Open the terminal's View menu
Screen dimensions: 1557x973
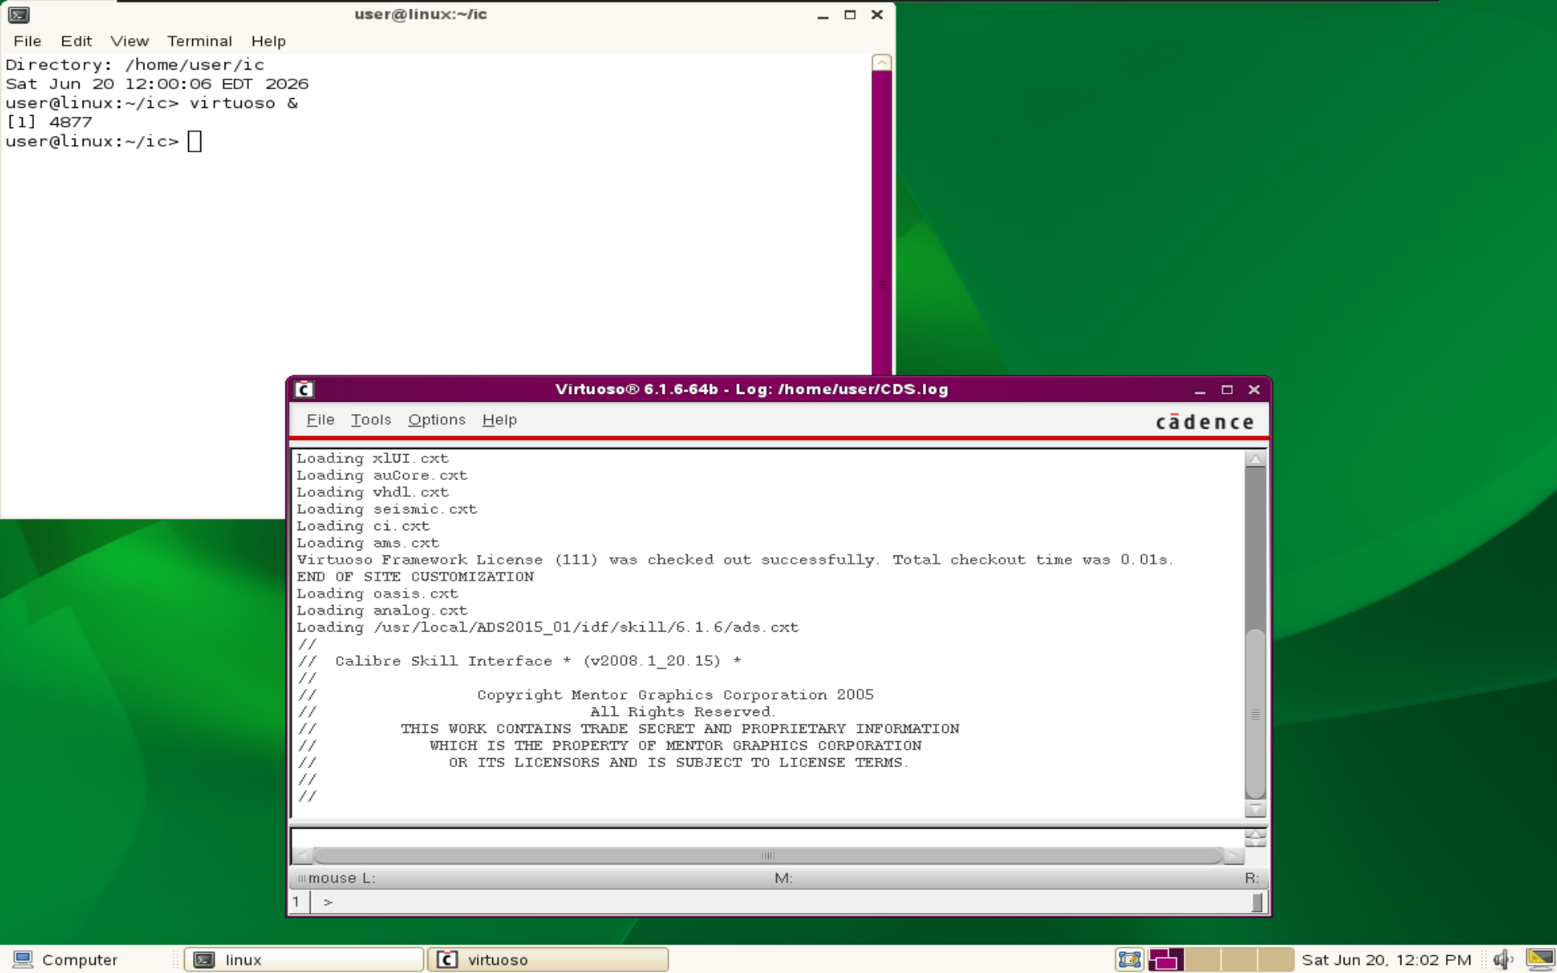tap(130, 41)
